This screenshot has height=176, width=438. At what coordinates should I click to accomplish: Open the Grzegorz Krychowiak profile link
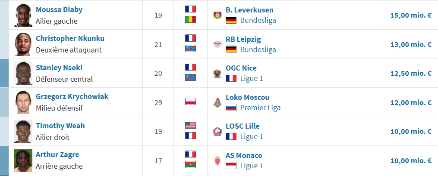tap(72, 97)
